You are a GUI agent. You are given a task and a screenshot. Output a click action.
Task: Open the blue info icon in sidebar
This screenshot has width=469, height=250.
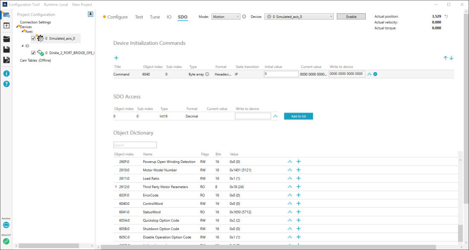(x=6, y=73)
